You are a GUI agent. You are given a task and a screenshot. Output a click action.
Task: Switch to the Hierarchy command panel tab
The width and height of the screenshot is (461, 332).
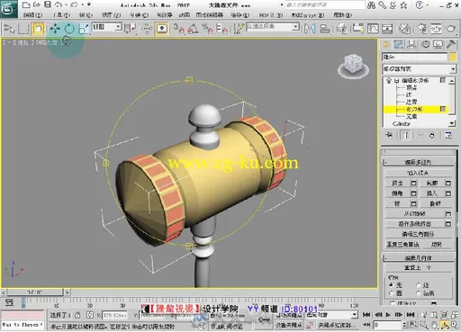pos(411,45)
